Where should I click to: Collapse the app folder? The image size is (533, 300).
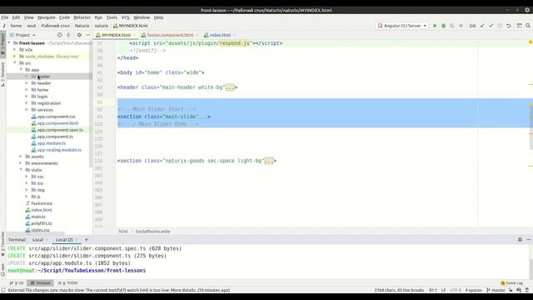21,70
